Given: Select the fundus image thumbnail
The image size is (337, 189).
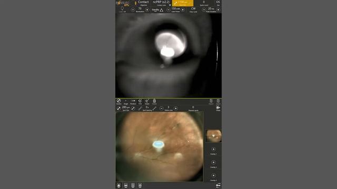Looking at the screenshot, I should (213, 136).
